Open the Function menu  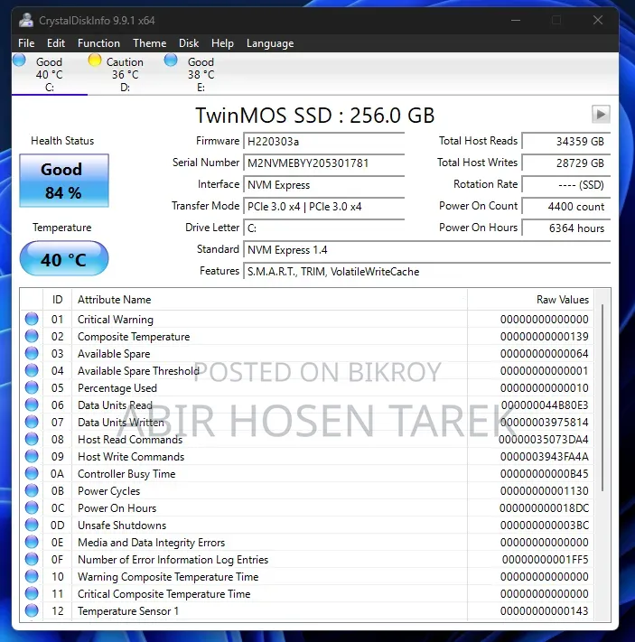[x=98, y=43]
